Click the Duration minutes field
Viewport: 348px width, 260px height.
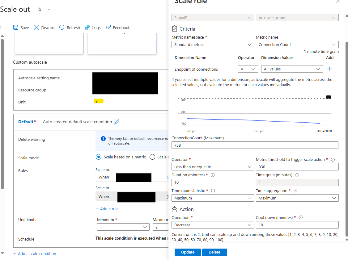click(213, 182)
